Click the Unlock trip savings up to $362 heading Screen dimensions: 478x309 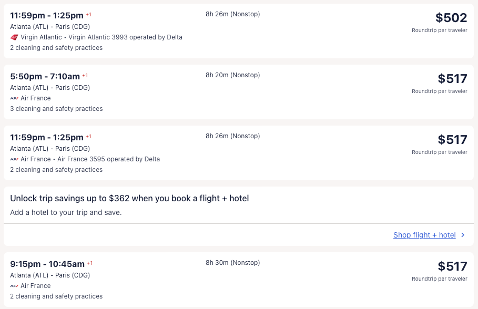point(129,198)
